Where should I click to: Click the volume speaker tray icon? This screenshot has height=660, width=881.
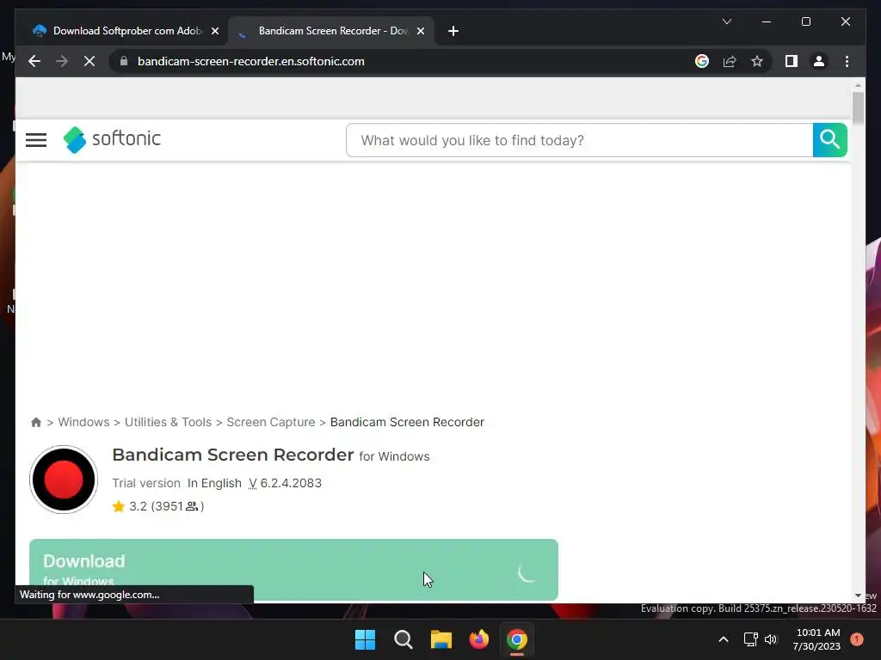click(x=771, y=639)
